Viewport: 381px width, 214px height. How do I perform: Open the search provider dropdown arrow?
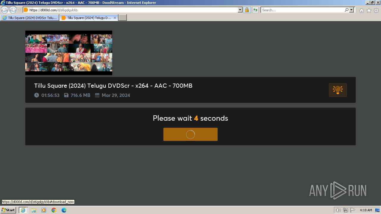click(x=352, y=10)
